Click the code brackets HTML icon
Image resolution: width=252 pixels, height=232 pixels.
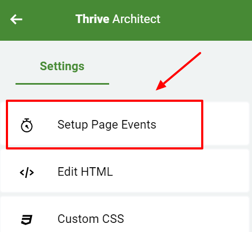pyautogui.click(x=27, y=173)
